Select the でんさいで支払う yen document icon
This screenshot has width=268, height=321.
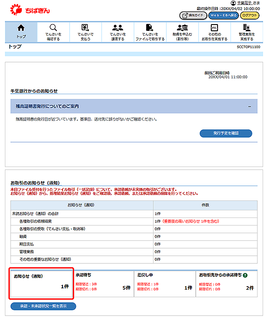pyautogui.click(x=85, y=28)
